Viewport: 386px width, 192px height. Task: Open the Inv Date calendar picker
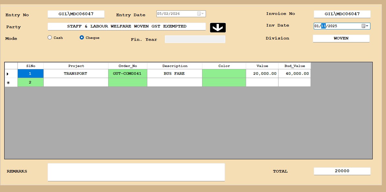[365, 26]
